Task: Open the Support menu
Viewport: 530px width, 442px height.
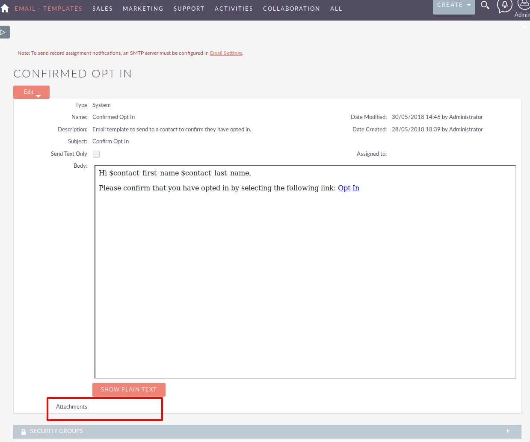Action: coord(189,9)
